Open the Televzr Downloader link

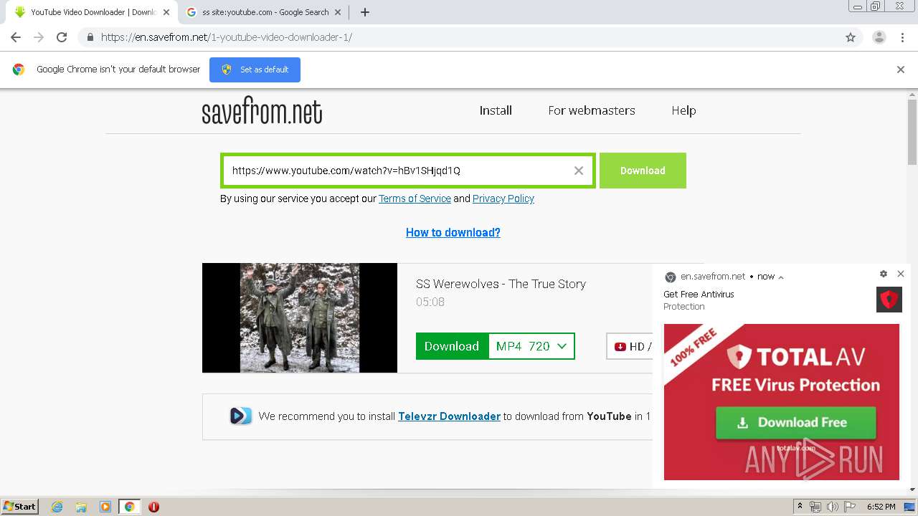click(x=449, y=416)
